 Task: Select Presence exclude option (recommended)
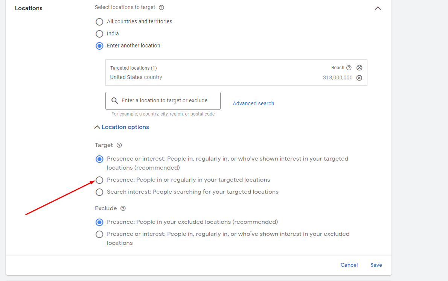coord(99,222)
